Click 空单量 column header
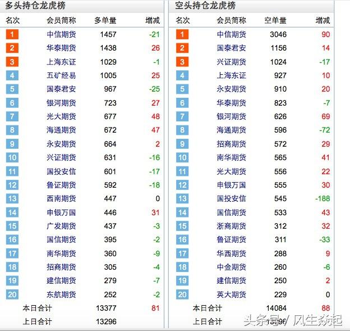Viewport: 350px width, 331px height. [275, 20]
